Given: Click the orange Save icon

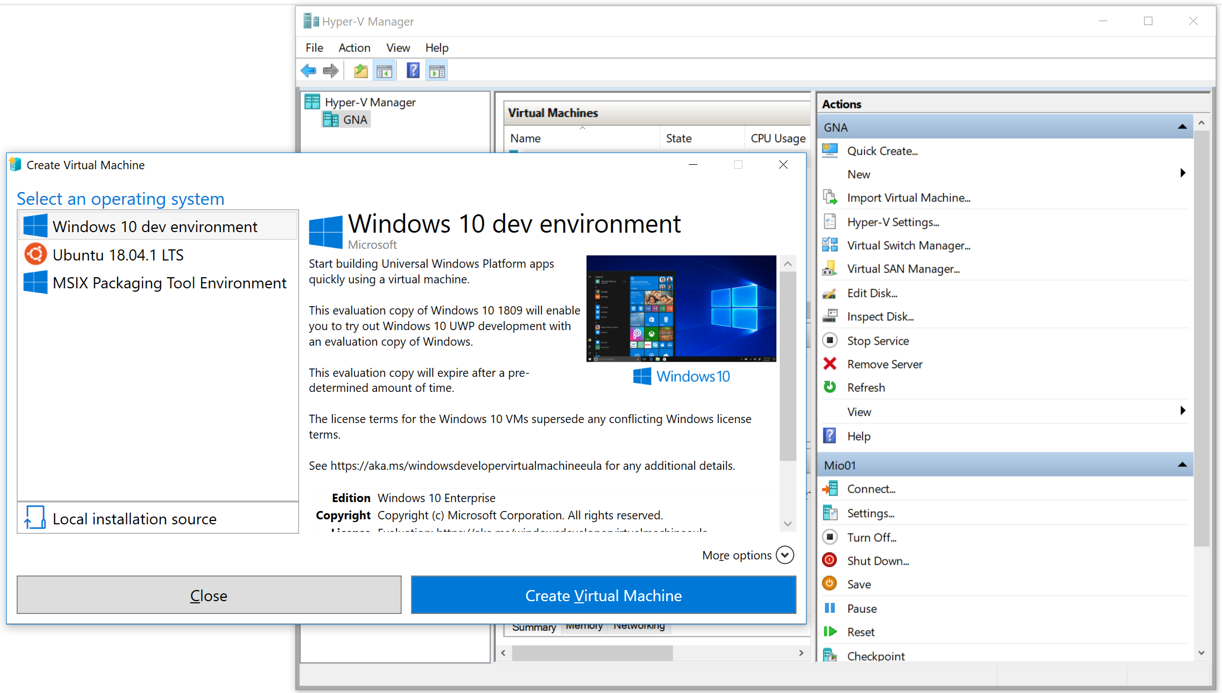Looking at the screenshot, I should (830, 584).
